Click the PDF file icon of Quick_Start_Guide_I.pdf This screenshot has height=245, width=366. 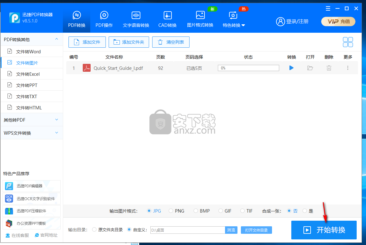(87, 68)
